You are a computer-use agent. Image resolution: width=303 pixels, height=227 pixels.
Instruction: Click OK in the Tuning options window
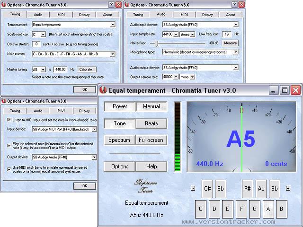[85, 89]
